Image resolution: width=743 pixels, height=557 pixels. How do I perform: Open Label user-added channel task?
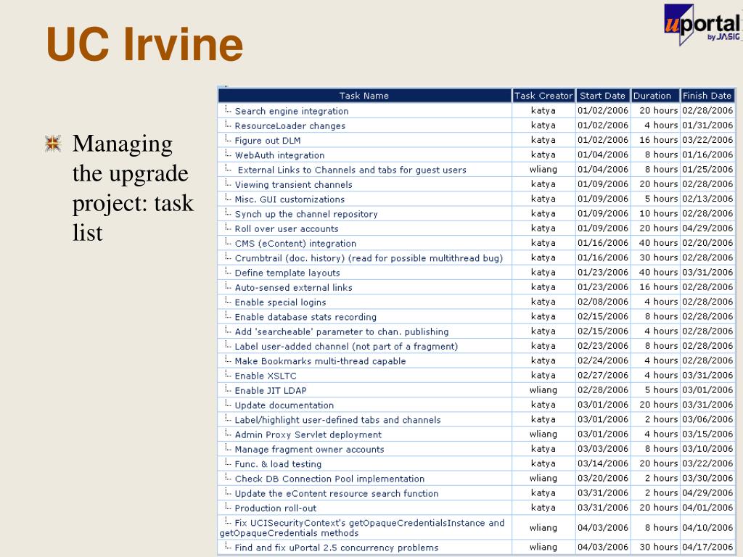point(346,346)
